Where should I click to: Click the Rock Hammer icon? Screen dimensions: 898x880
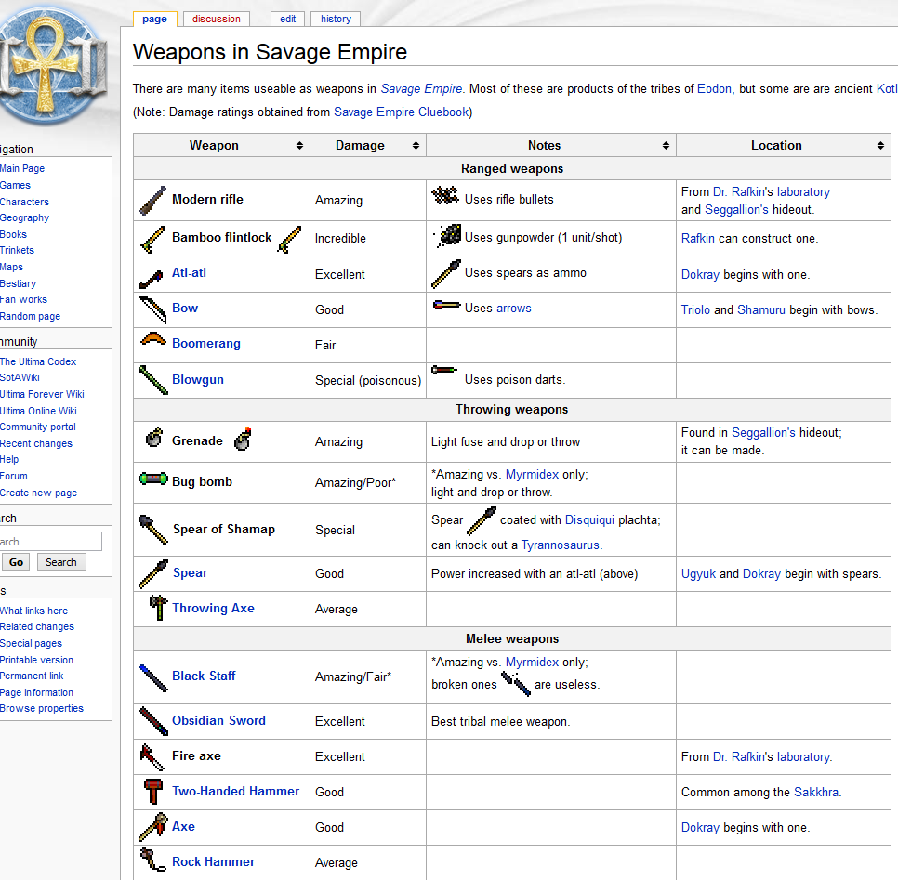click(x=152, y=860)
